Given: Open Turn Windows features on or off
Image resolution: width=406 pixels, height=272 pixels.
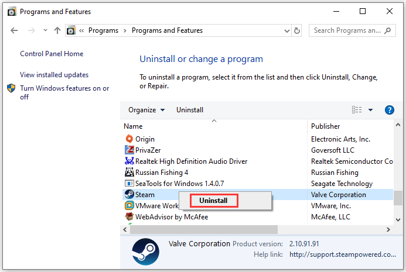Looking at the screenshot, I should (64, 92).
